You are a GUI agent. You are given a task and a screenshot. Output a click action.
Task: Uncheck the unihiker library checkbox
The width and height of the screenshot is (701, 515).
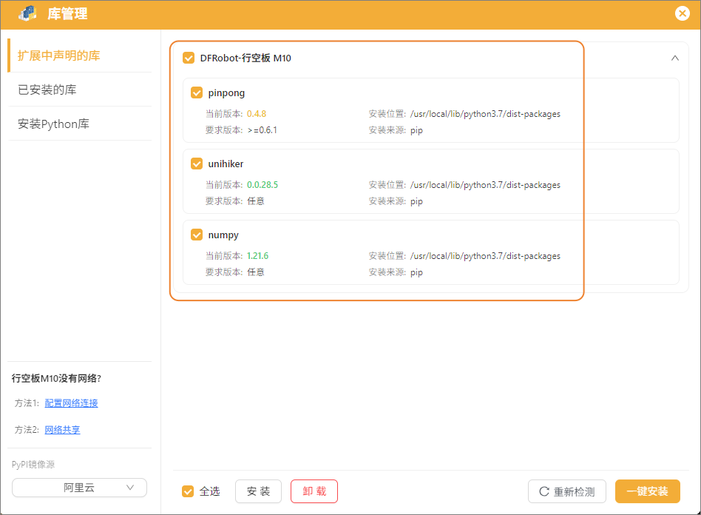(x=197, y=164)
